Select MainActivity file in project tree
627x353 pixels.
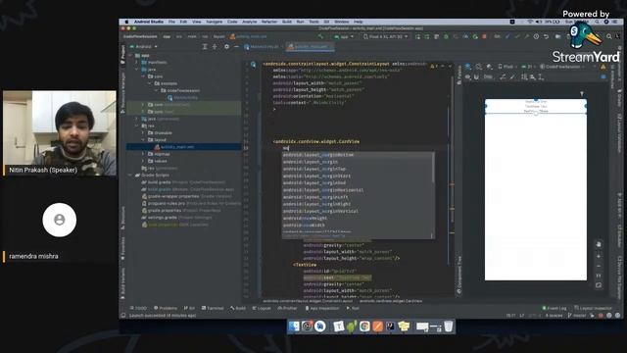183,98
